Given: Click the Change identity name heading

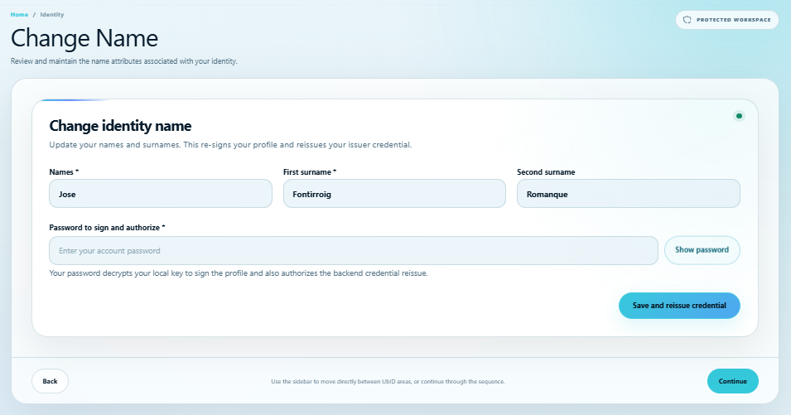Looking at the screenshot, I should 120,126.
